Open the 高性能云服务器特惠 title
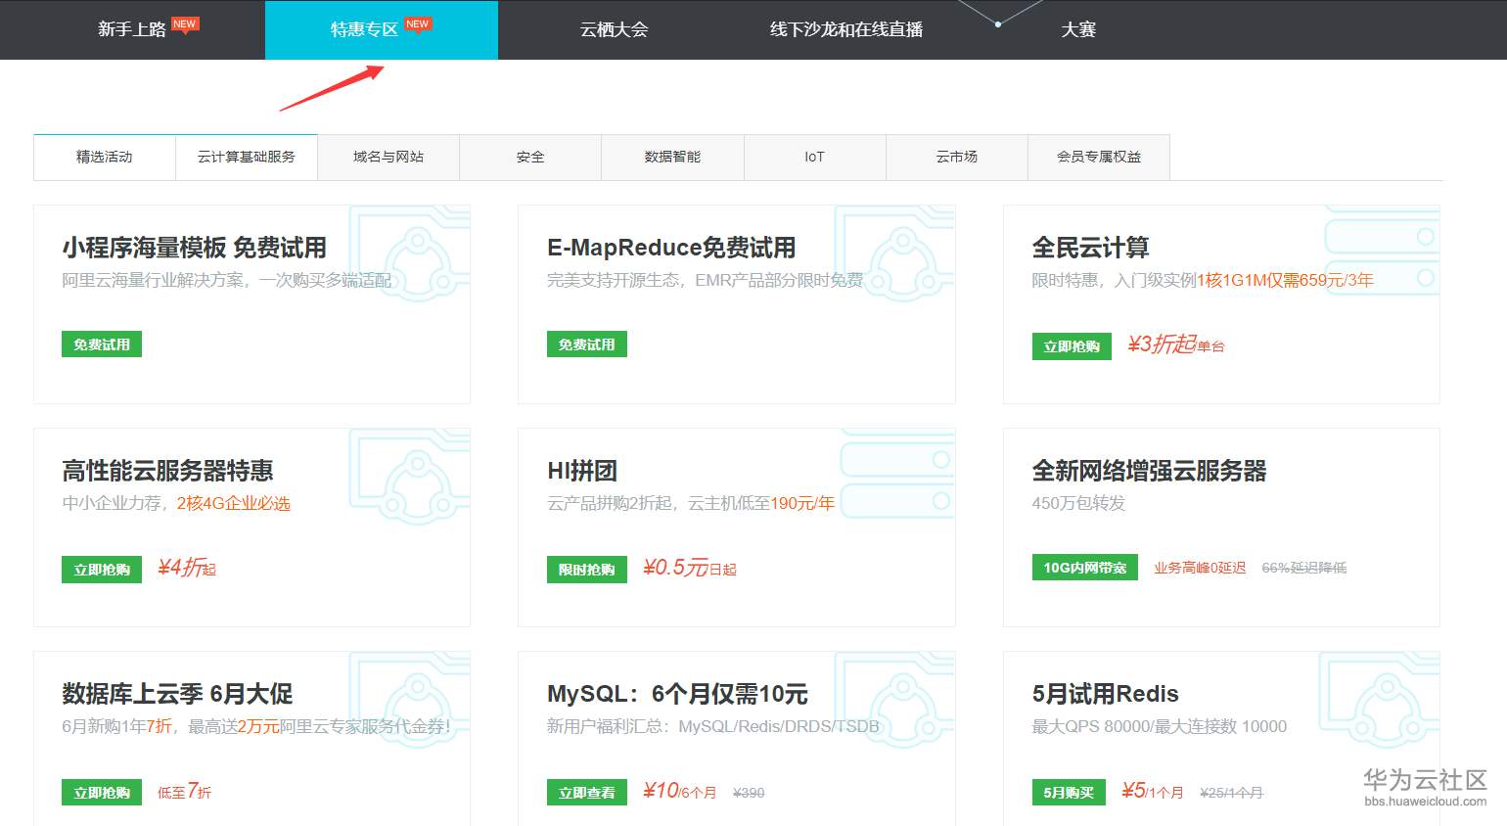This screenshot has height=826, width=1507. [168, 471]
